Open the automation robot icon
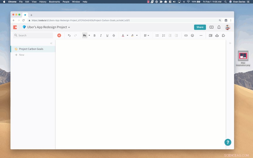Viewport: 253px width, 158px height. click(217, 35)
